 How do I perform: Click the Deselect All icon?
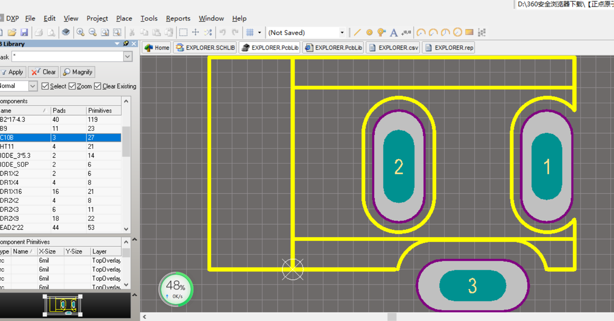pos(208,32)
